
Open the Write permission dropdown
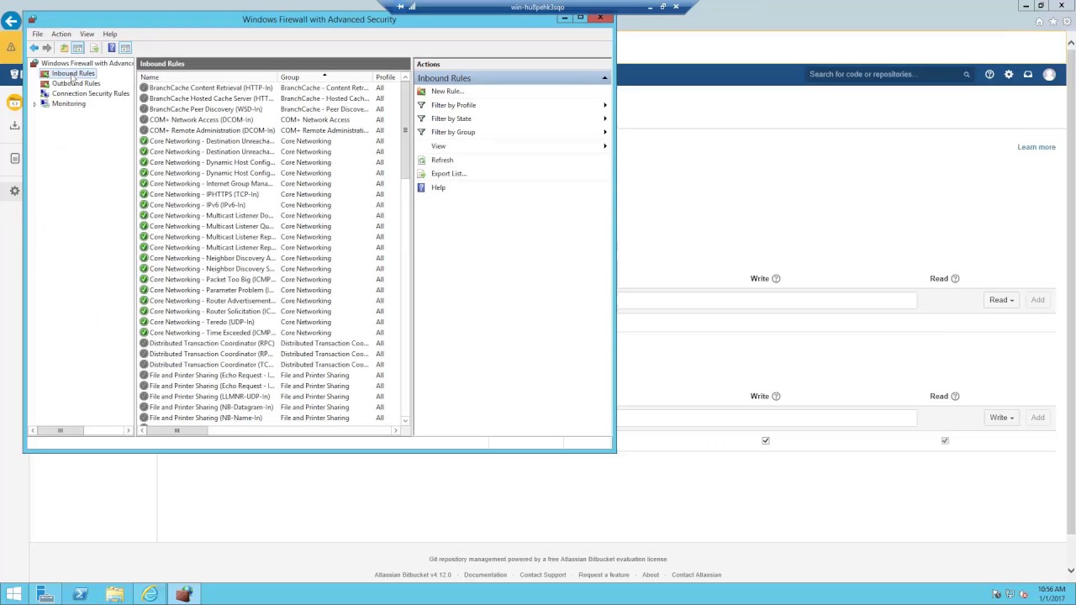pyautogui.click(x=1001, y=418)
